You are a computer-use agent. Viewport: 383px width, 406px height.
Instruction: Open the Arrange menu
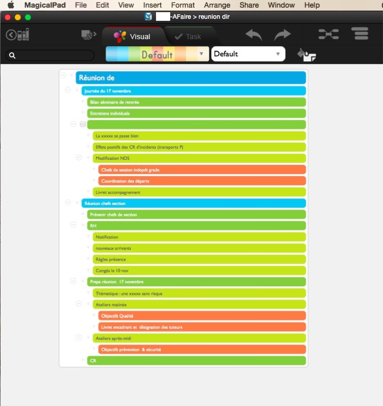pyautogui.click(x=217, y=5)
